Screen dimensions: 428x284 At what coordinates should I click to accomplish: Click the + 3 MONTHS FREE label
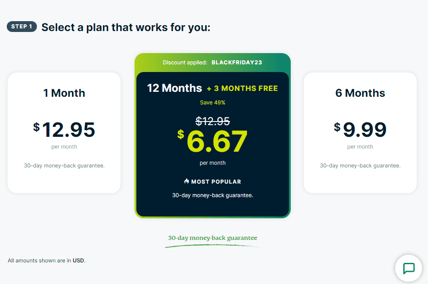[242, 88]
